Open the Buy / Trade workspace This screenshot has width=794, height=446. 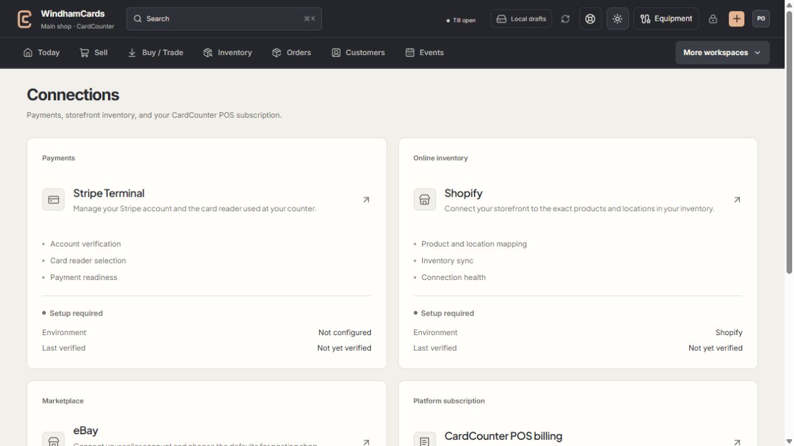click(156, 53)
